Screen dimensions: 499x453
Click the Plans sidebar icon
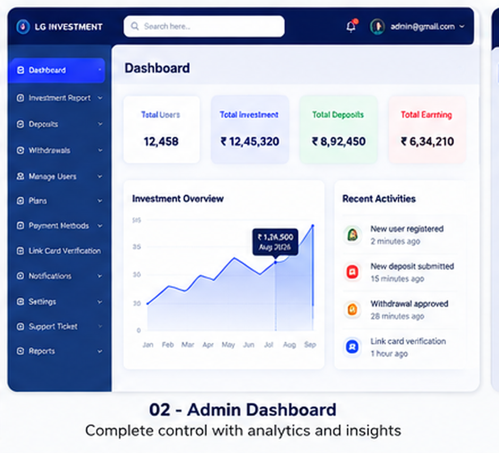[20, 200]
